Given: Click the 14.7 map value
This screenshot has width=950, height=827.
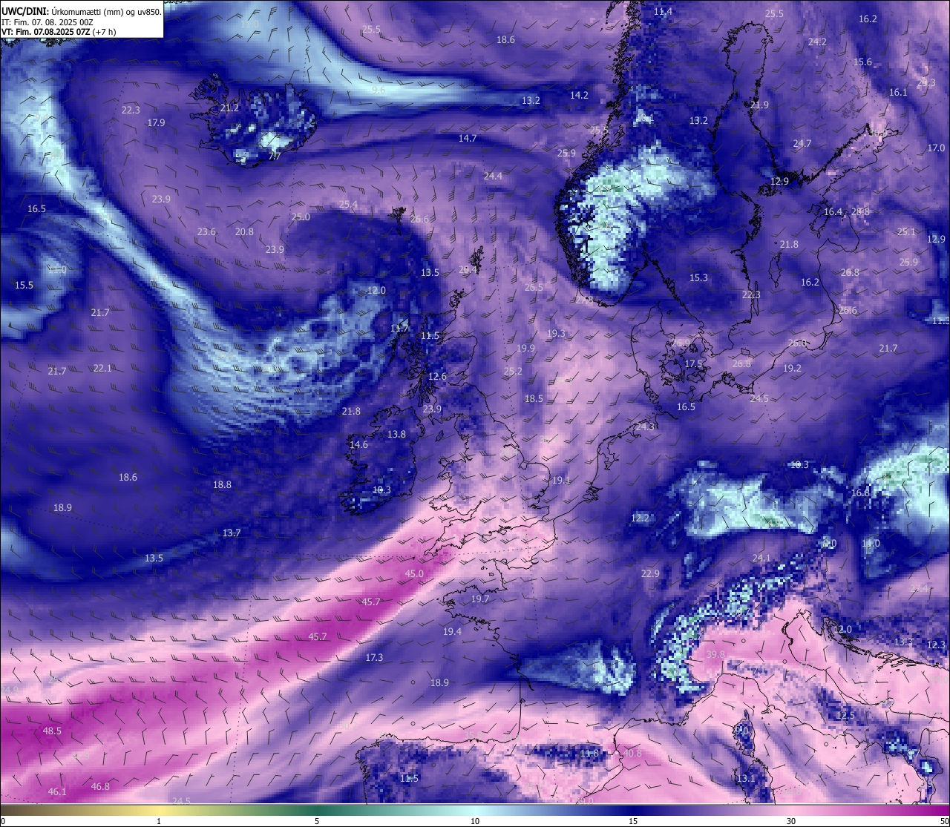Looking at the screenshot, I should point(468,139).
